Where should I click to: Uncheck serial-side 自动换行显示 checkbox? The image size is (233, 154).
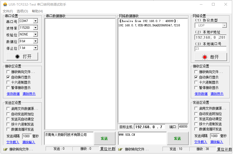[x=8, y=77]
